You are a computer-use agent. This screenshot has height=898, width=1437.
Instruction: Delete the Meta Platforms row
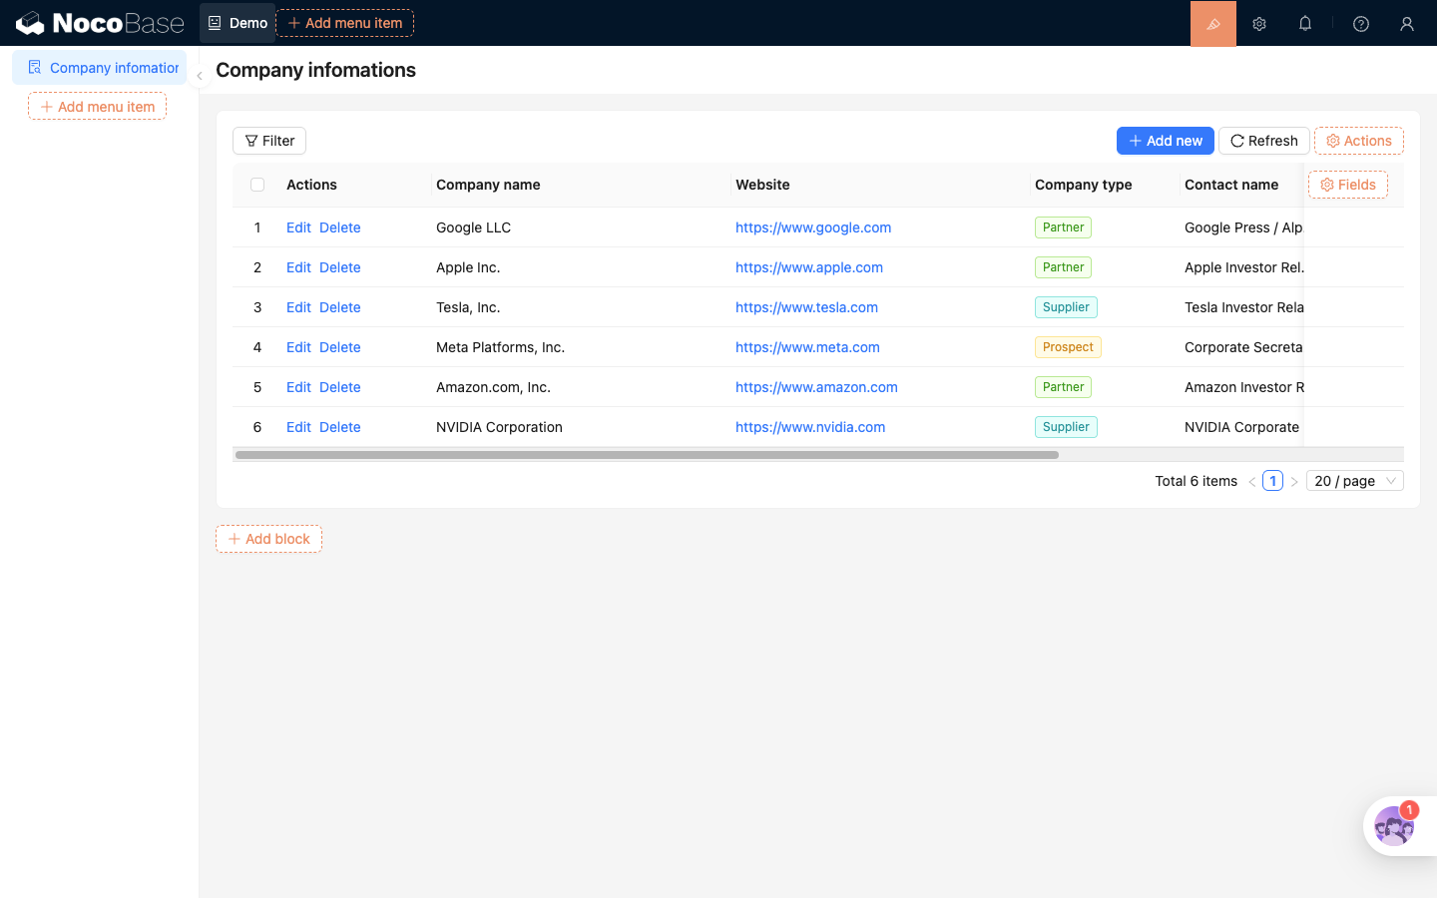coord(340,347)
